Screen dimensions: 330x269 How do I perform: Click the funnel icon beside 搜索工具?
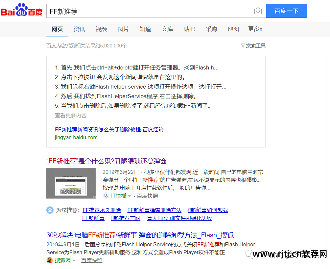pyautogui.click(x=243, y=45)
